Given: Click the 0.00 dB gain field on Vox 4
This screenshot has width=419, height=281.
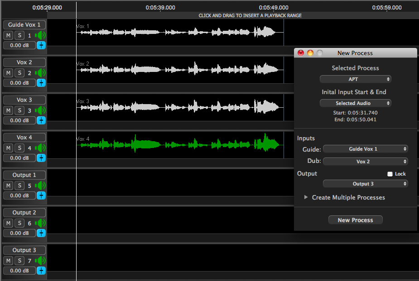Looking at the screenshot, I should [x=19, y=158].
